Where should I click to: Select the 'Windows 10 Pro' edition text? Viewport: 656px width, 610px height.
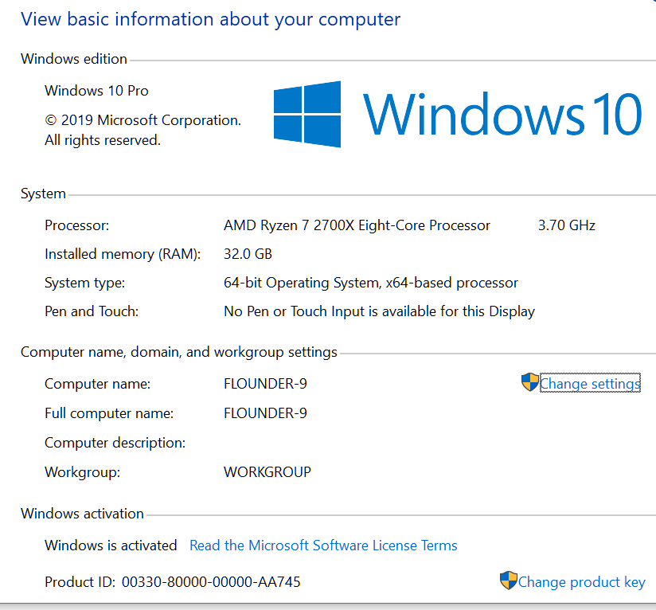[96, 90]
